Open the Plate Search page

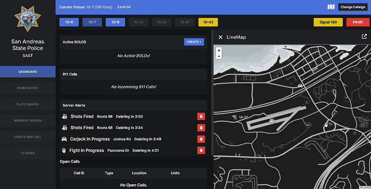28,104
